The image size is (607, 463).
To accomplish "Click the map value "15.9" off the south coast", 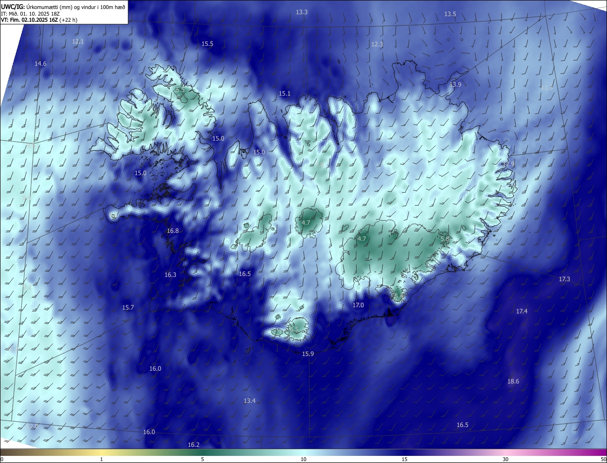I will click(308, 354).
